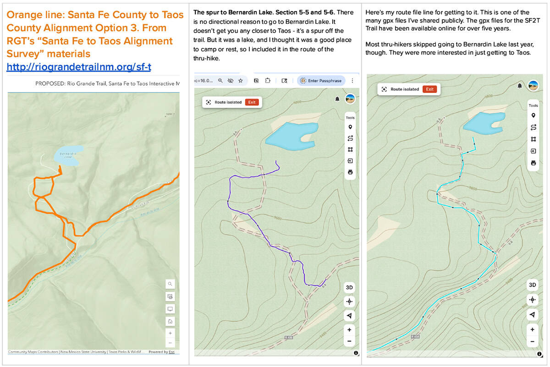Image resolution: width=550 pixels, height=367 pixels.
Task: Toggle 3D view in the middle map
Action: pos(349,287)
